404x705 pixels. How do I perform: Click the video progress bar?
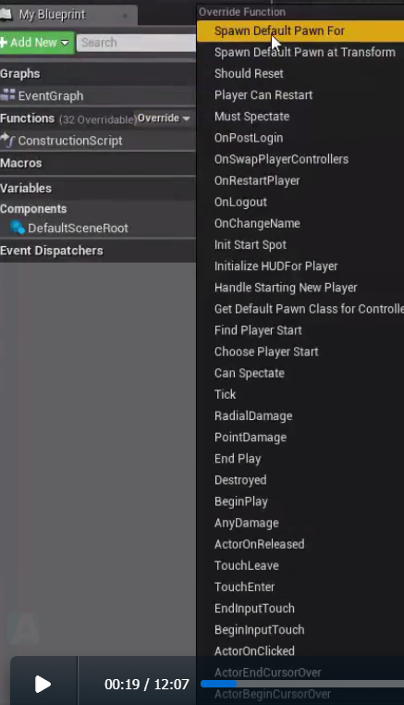302,684
